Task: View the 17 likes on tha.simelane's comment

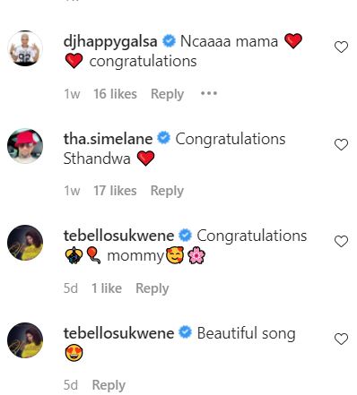Action: pos(115,191)
